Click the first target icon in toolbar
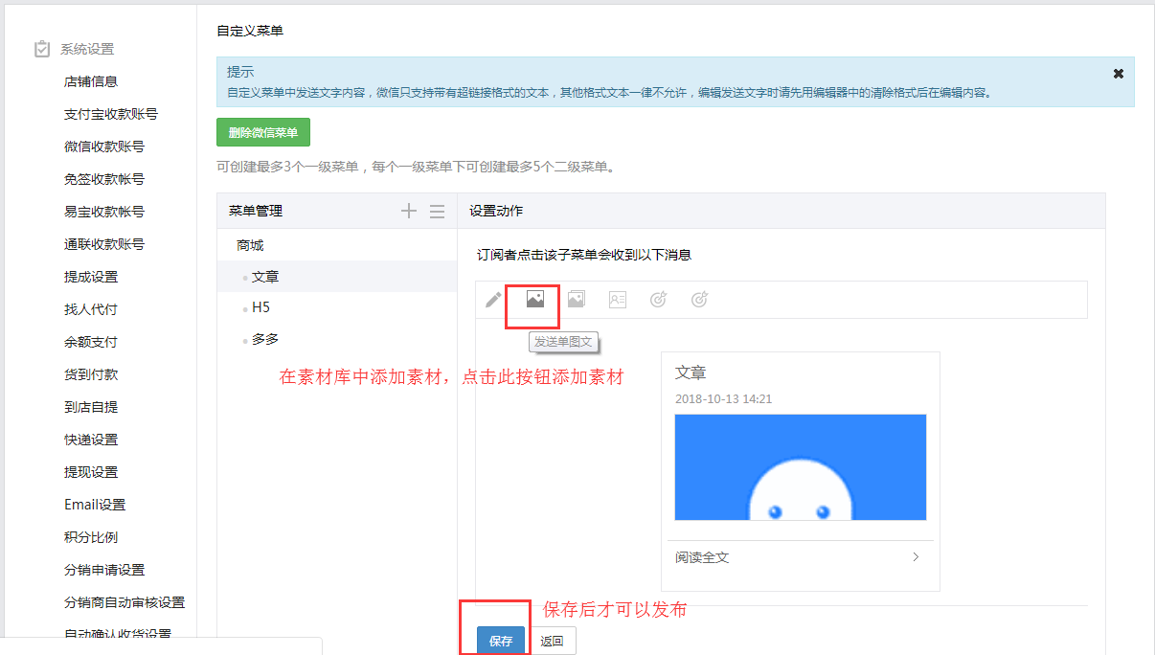 coord(658,300)
